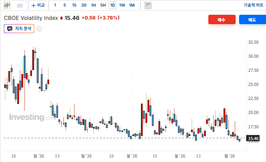266x162 pixels.
Task: Add a comparison with the 비교 button
Action: tap(38, 5)
